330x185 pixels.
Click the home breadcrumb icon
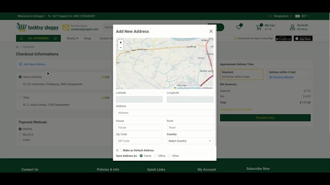17,47
